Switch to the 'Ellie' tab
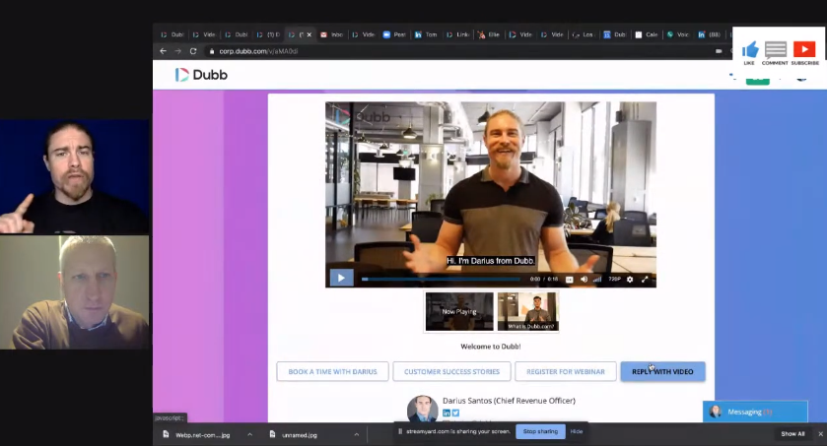The image size is (827, 446). tap(489, 34)
